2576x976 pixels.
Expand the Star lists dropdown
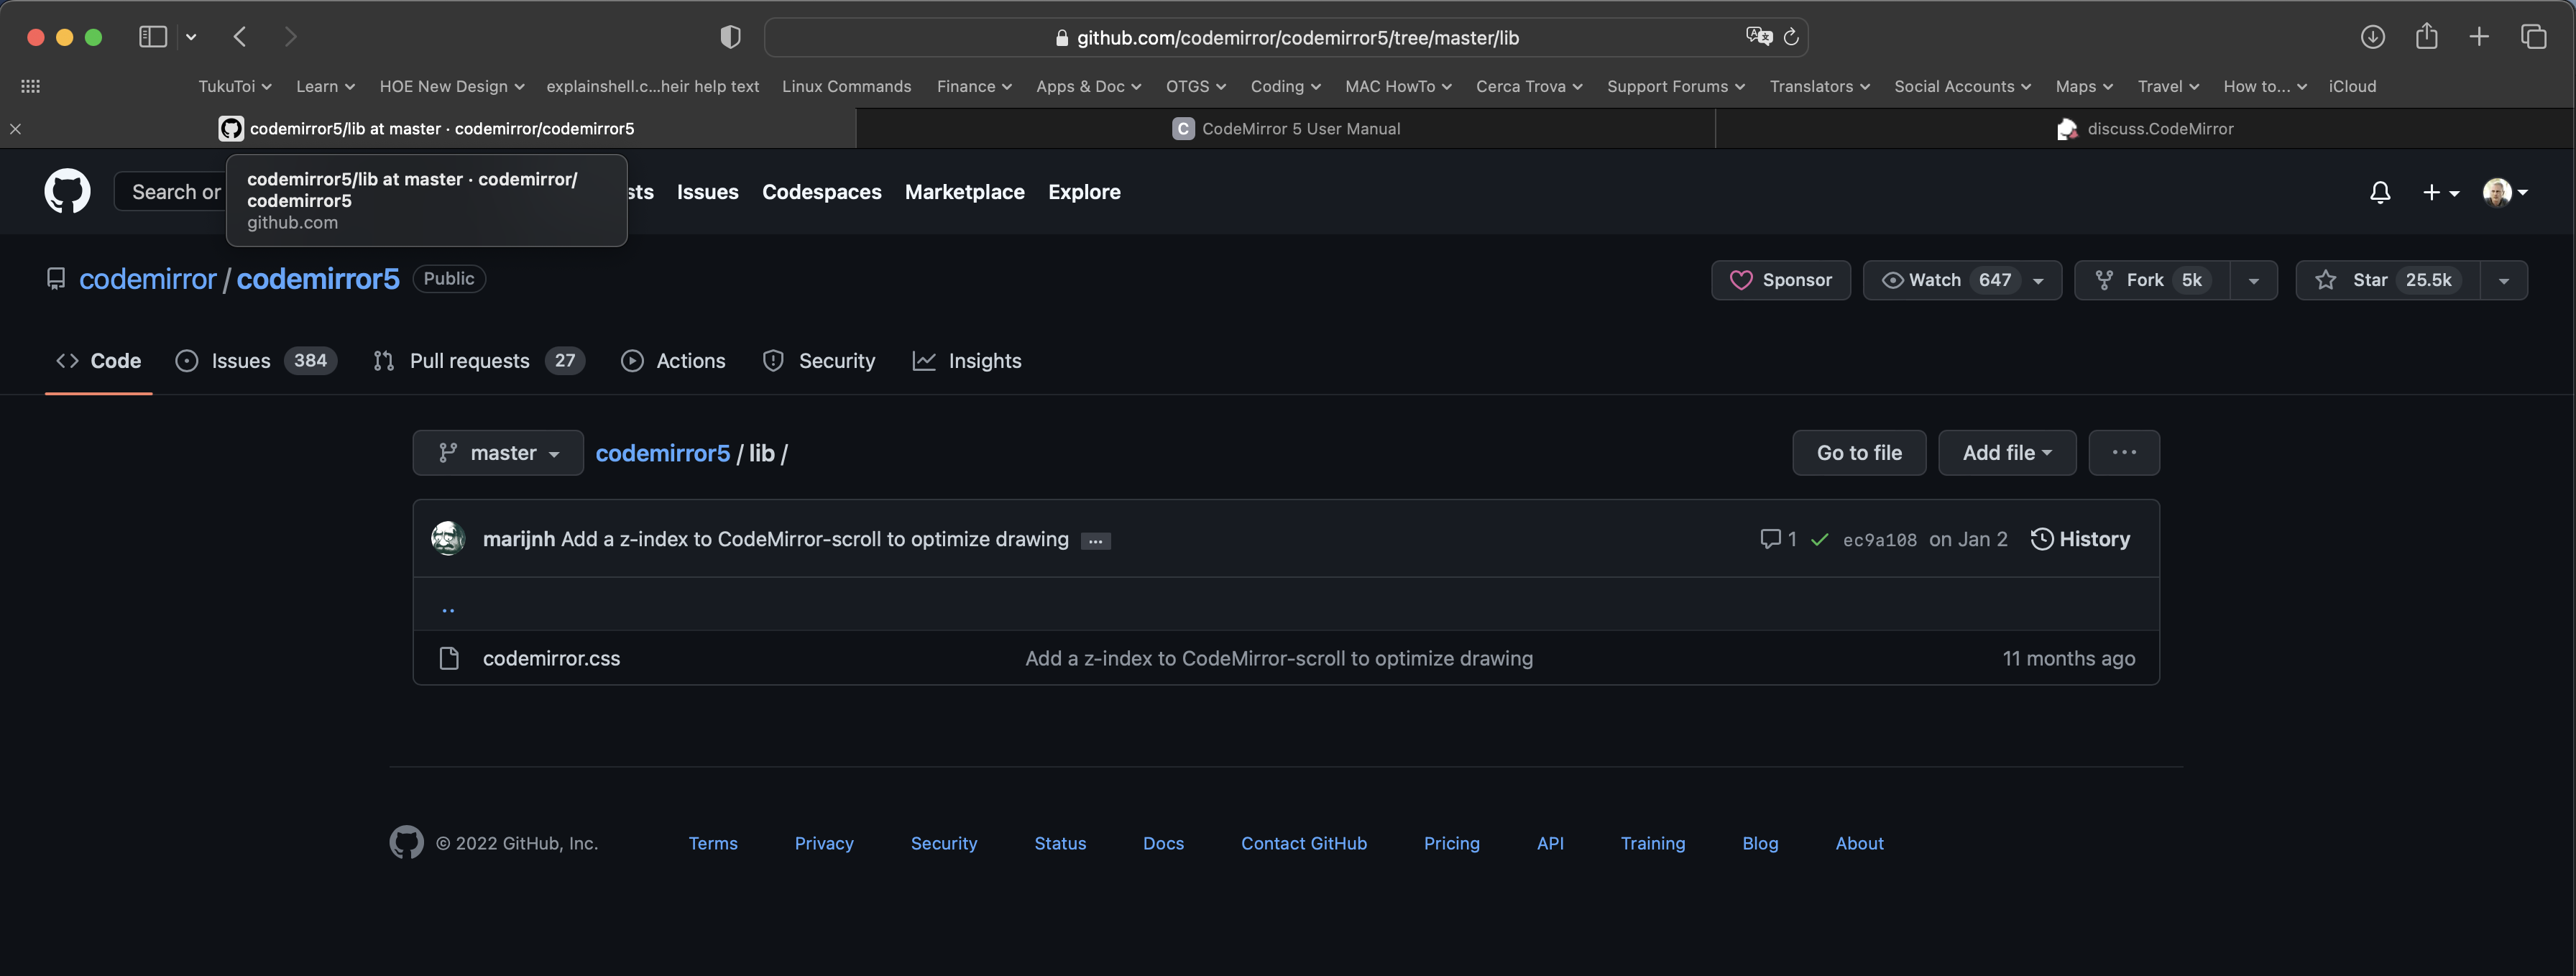click(2503, 281)
